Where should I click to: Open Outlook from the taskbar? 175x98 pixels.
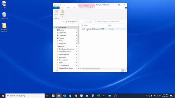point(65,96)
